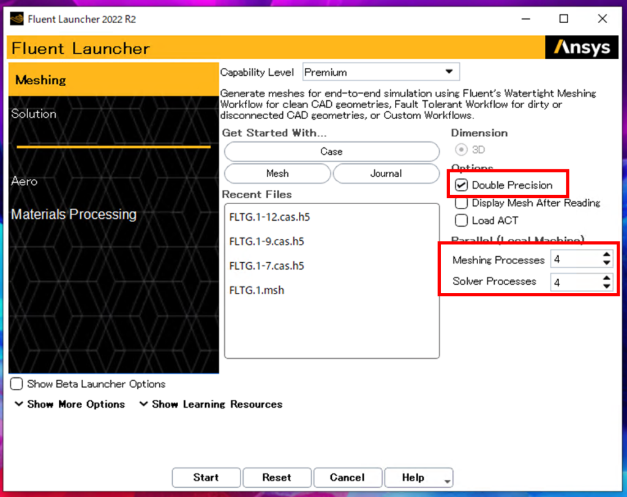The width and height of the screenshot is (627, 497).
Task: Expand Show Learning Resources
Action: coord(211,404)
